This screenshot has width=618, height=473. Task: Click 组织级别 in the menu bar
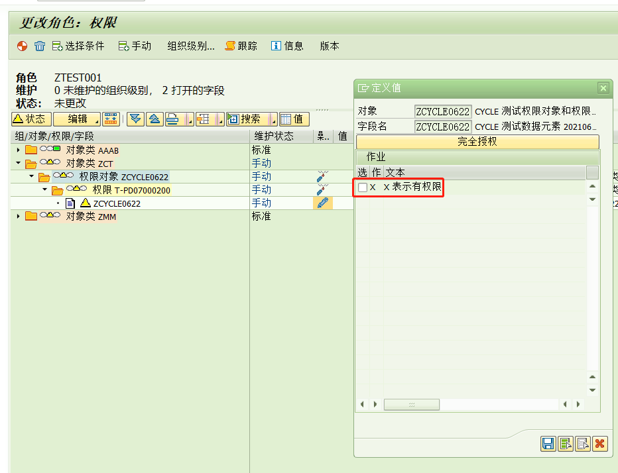[x=190, y=46]
